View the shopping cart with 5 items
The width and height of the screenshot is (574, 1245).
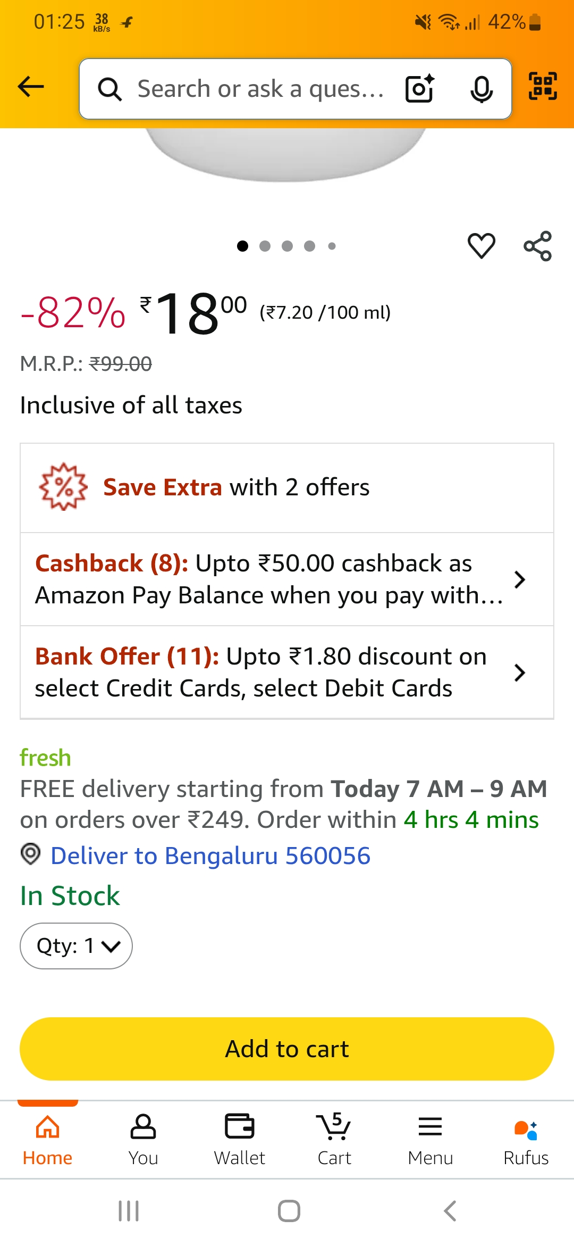pyautogui.click(x=334, y=1139)
